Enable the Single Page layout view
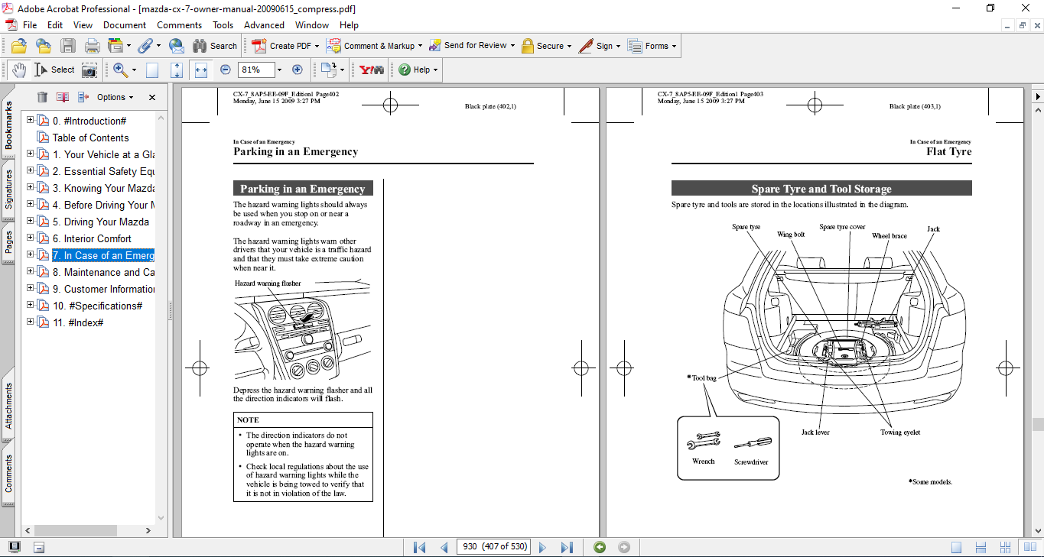Screen dimensions: 1044x557 pyautogui.click(x=957, y=547)
